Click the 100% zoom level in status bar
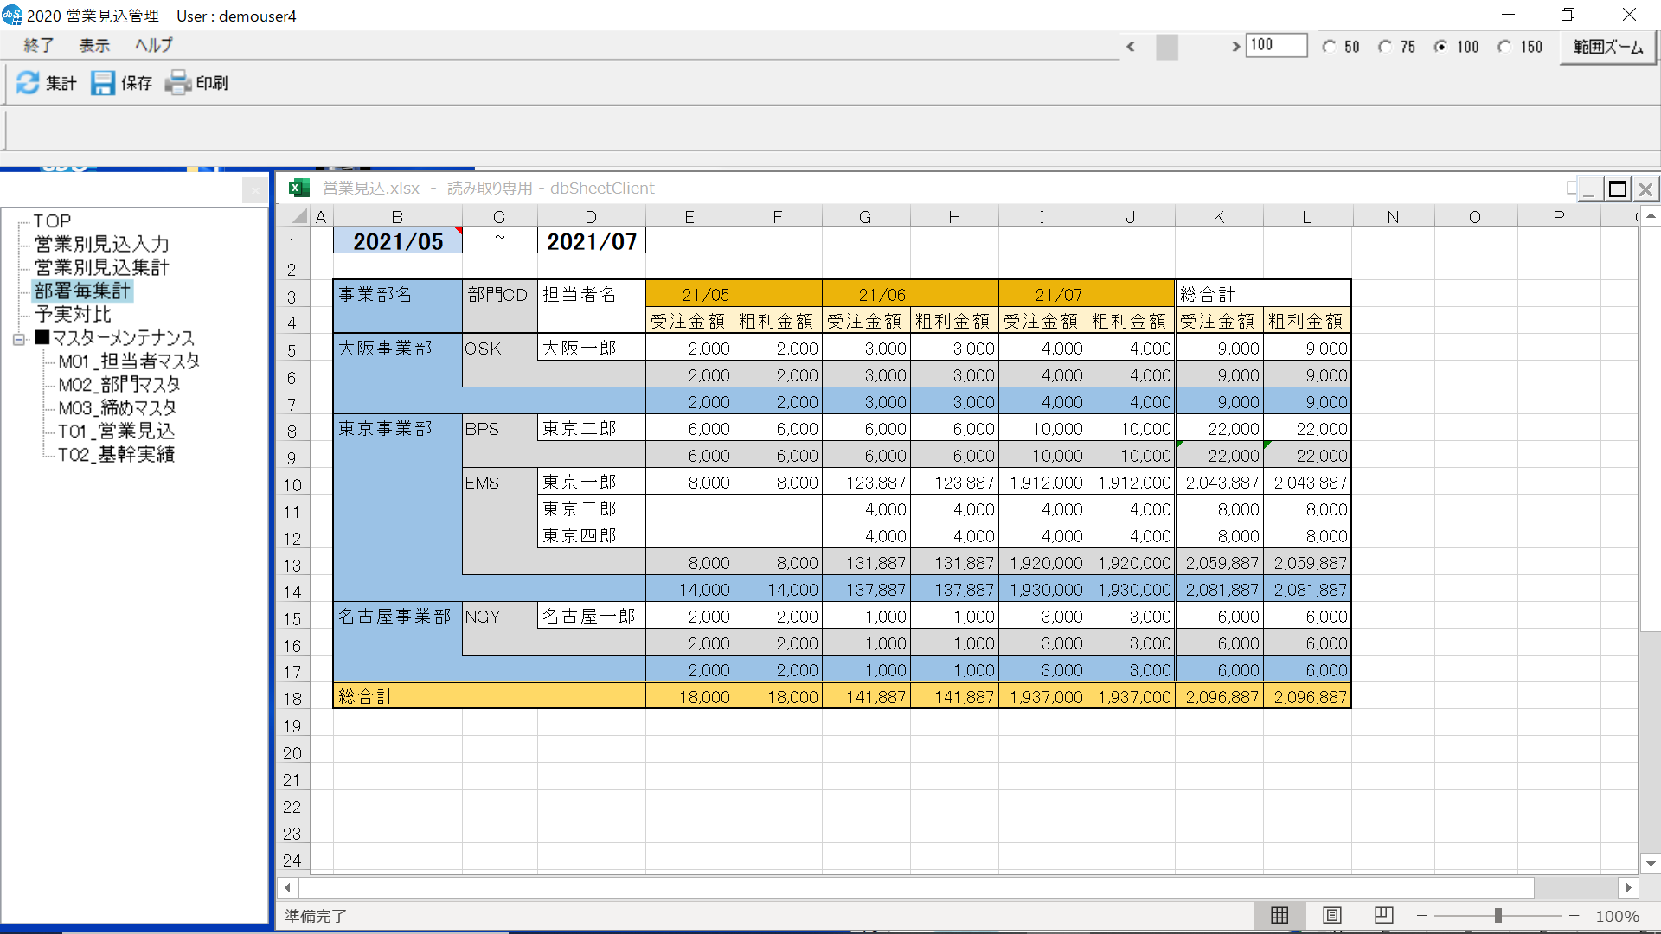The height and width of the screenshot is (934, 1661). tap(1617, 916)
